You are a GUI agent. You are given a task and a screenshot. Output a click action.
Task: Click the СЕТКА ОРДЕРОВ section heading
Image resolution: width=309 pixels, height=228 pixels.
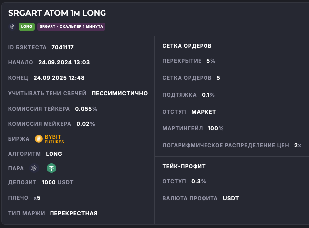coord(187,46)
